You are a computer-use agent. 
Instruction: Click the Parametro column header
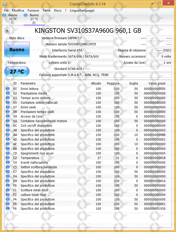point(28,83)
